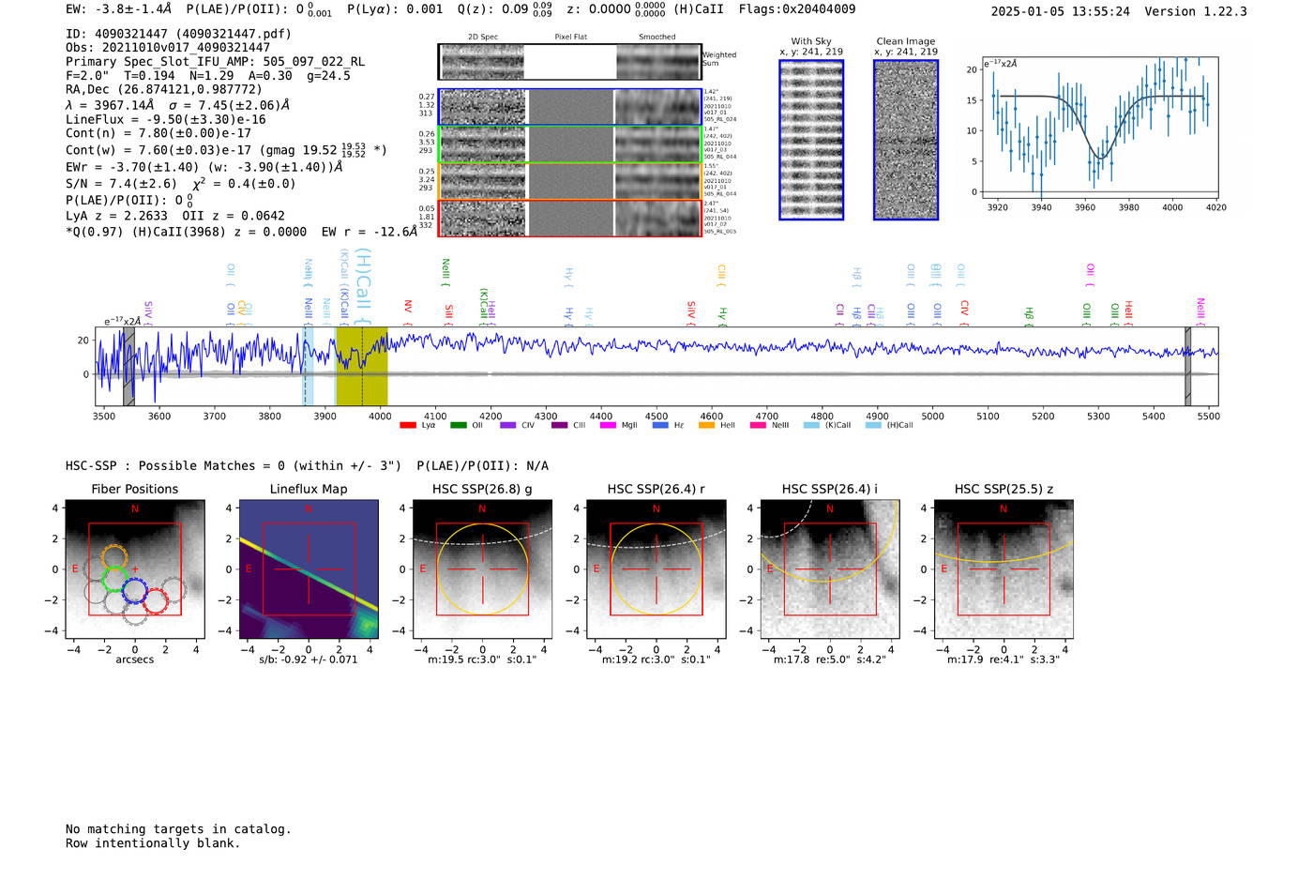Open the HSC SSP(26.4) r image

656,569
